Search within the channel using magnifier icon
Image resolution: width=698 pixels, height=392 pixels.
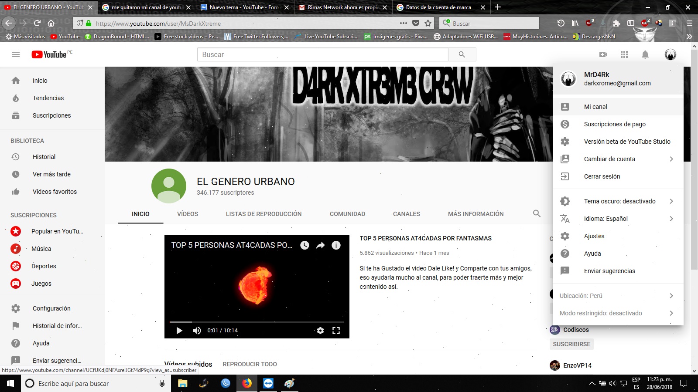[537, 213]
